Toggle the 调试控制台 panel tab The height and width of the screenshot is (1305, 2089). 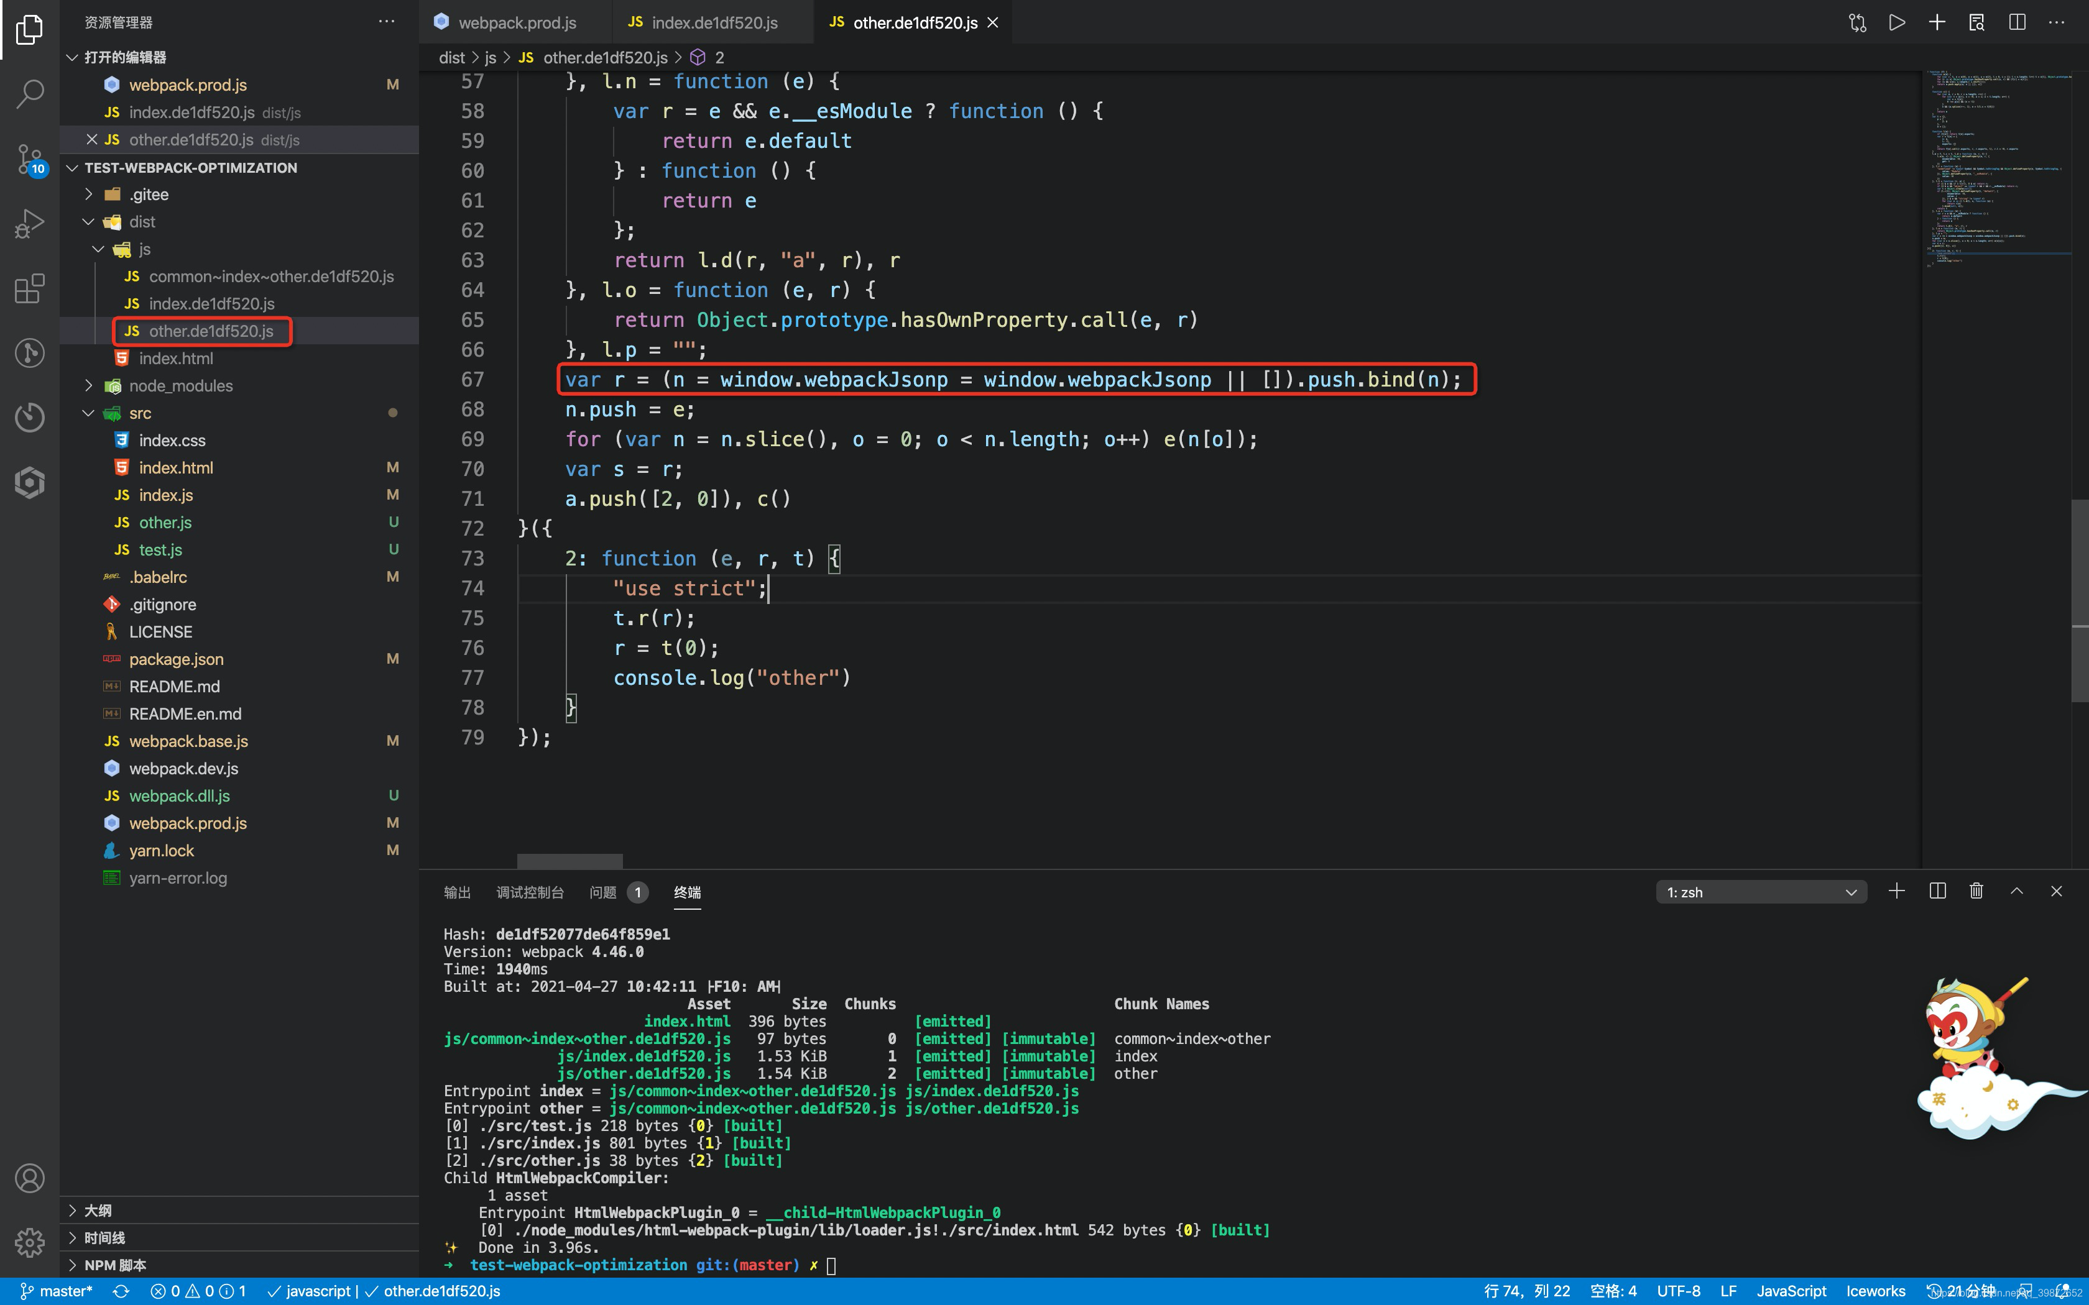[x=528, y=892]
